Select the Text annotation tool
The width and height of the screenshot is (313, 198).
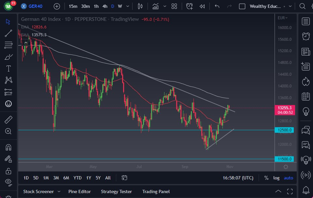(x=8, y=69)
